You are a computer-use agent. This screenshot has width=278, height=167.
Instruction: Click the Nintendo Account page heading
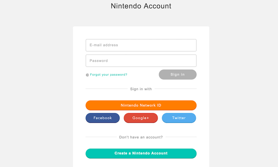[141, 6]
